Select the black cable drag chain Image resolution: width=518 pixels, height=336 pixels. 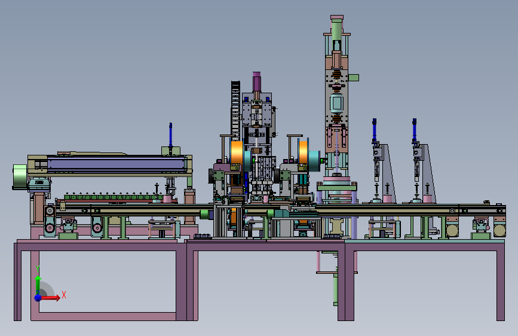[x=235, y=109]
